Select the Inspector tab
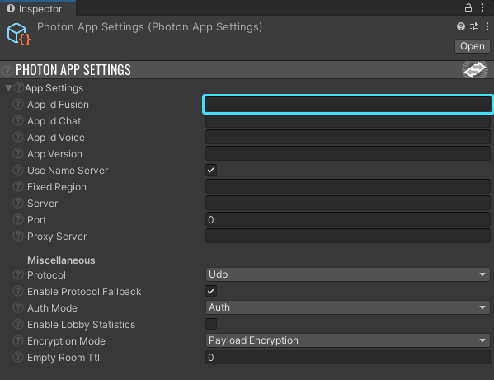The image size is (494, 380). 38,8
